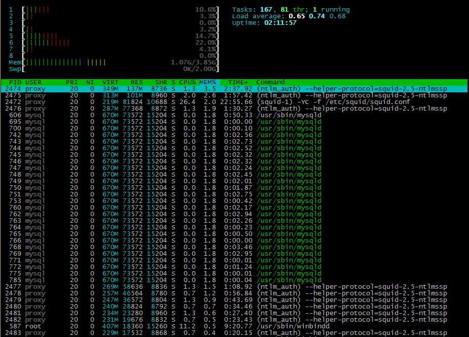Click the Command column header
The width and height of the screenshot is (469, 337).
[x=270, y=82]
